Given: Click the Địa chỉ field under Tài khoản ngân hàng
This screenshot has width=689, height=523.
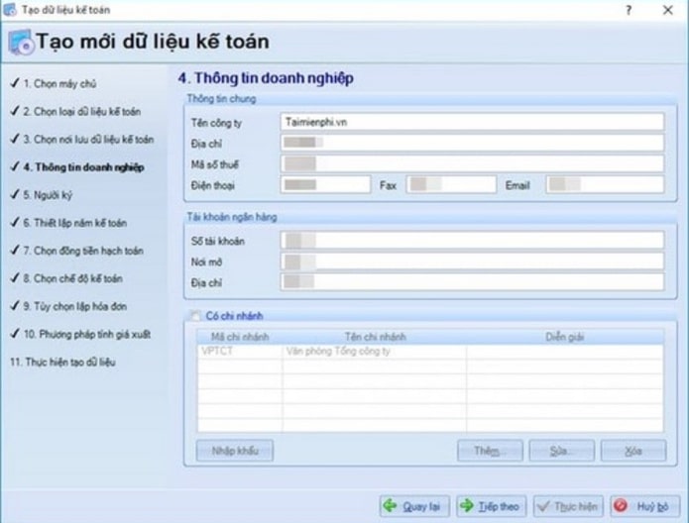Looking at the screenshot, I should pyautogui.click(x=472, y=282).
